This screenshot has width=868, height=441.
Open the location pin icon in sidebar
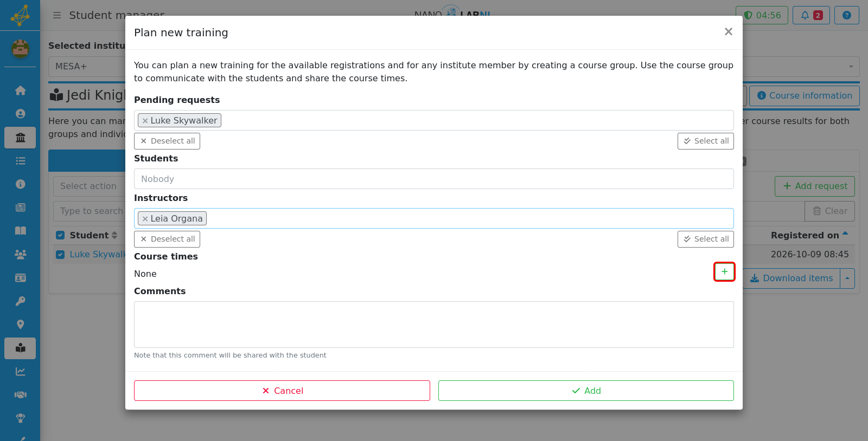pyautogui.click(x=20, y=325)
